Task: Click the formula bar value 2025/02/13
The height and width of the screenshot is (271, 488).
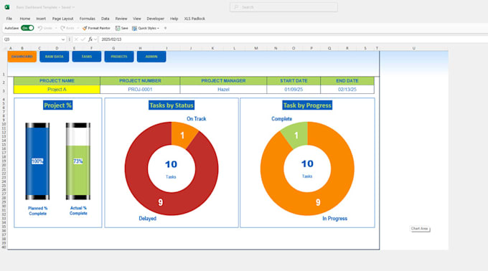Action: 111,39
